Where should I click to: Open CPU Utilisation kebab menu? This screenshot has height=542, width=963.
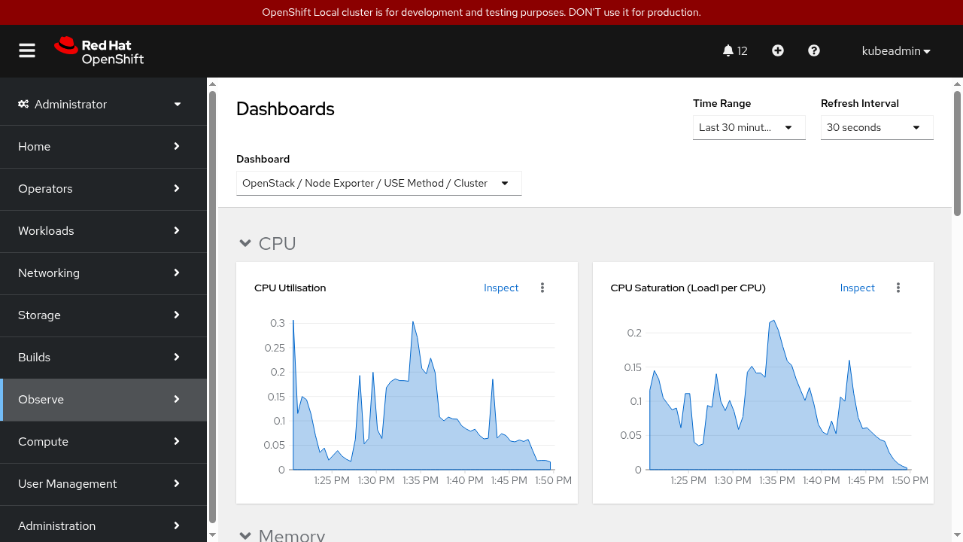[x=542, y=288]
